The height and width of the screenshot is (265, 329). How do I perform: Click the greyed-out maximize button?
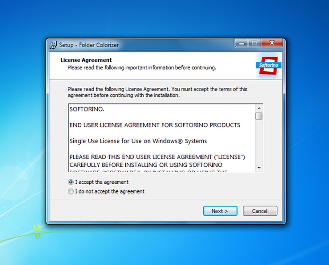(x=254, y=43)
